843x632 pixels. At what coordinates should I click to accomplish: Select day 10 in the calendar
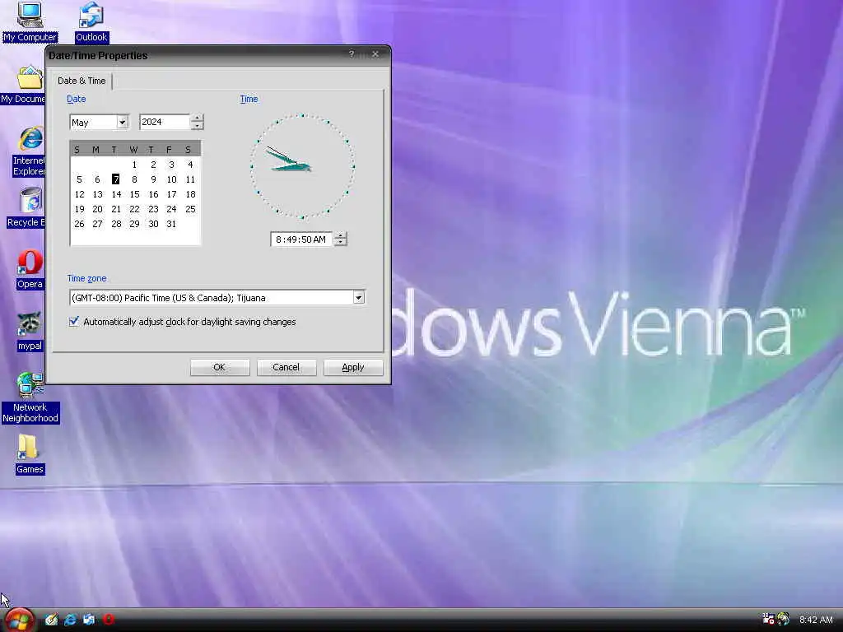click(x=171, y=179)
